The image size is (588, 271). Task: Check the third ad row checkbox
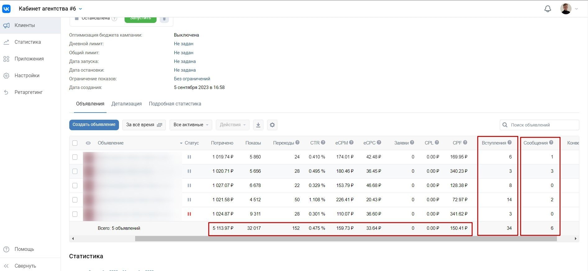click(x=75, y=185)
